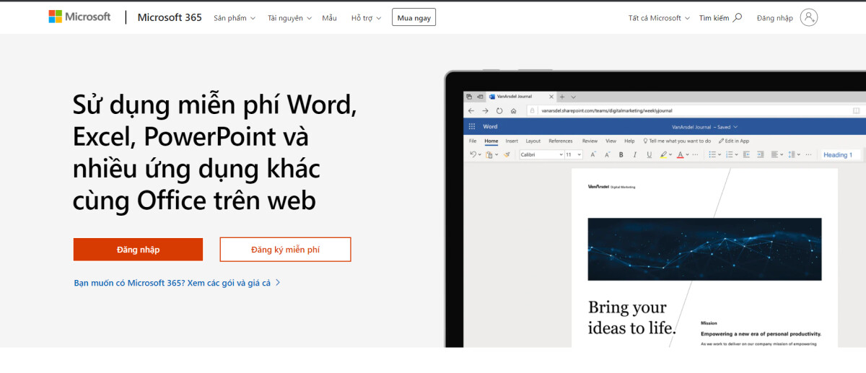Open the font size 11 dropdown
Viewport: 866px width, 373px height.
tap(573, 154)
